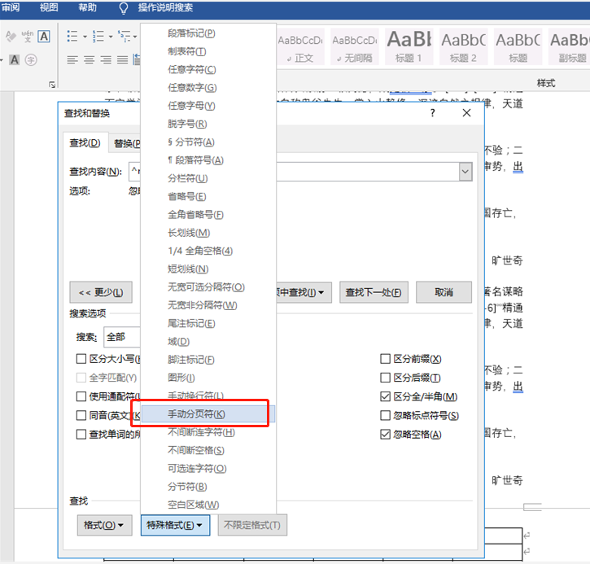The height and width of the screenshot is (564, 590).
Task: Open the 格式(O) dropdown button
Action: point(104,525)
